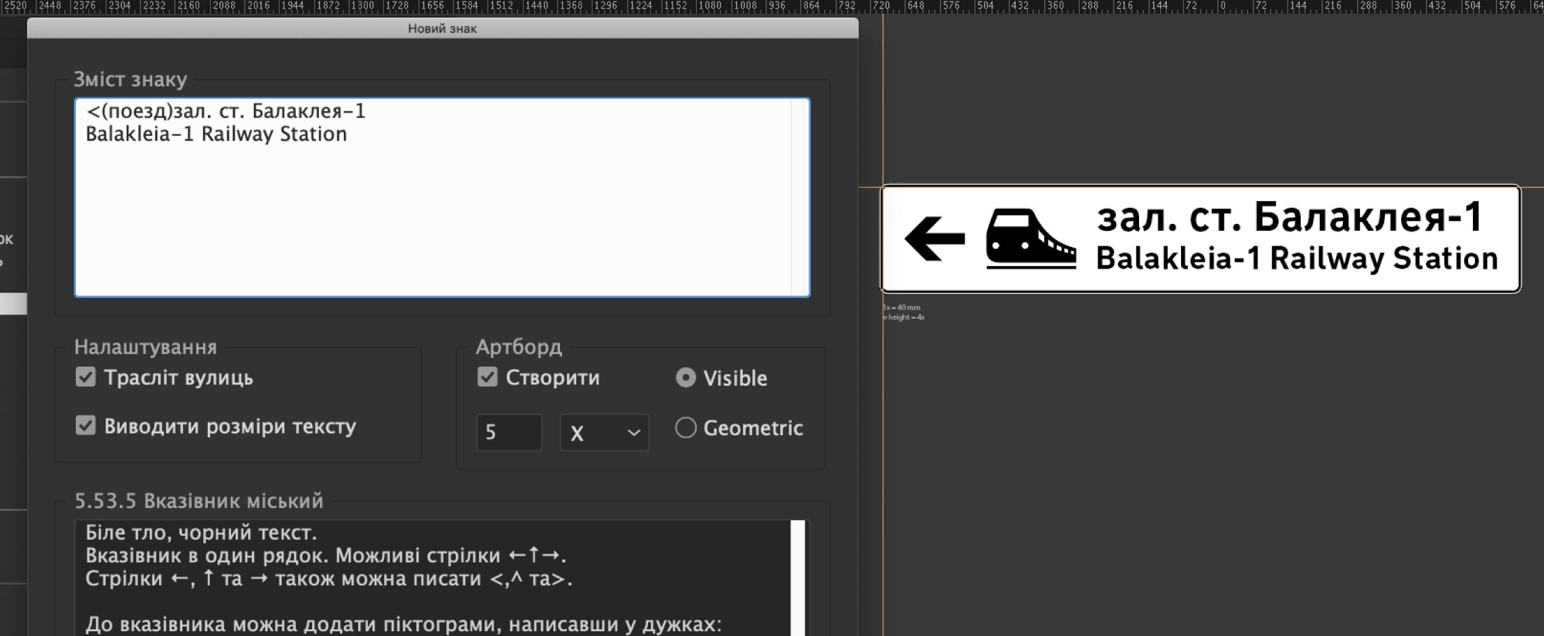The width and height of the screenshot is (1544, 636).
Task: Open the X units dropdown
Action: 604,432
